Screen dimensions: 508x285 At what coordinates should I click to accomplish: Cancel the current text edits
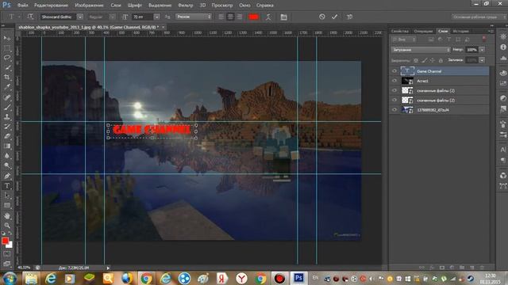click(x=321, y=17)
